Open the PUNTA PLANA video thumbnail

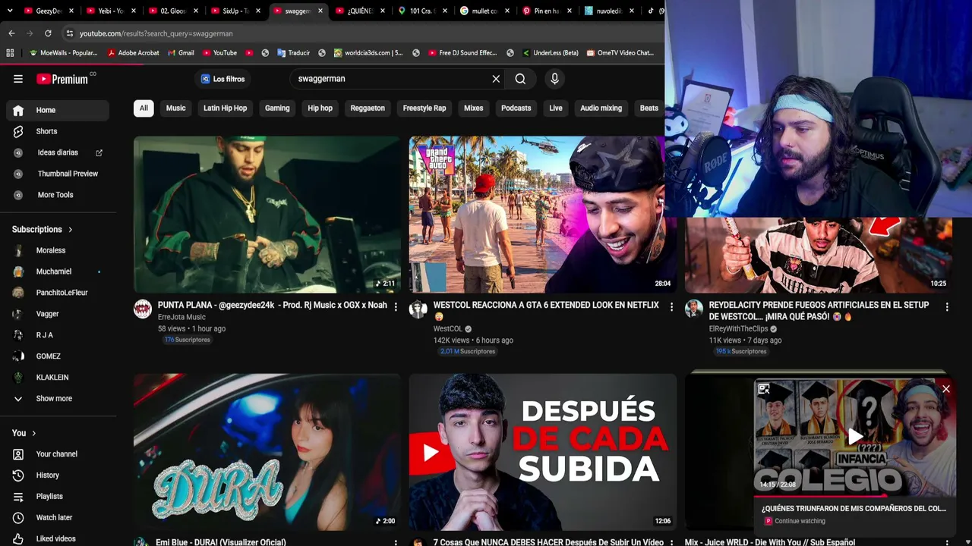click(267, 215)
